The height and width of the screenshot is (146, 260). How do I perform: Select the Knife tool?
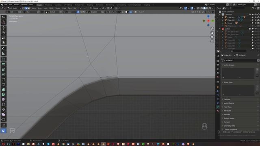pyautogui.click(x=3, y=85)
